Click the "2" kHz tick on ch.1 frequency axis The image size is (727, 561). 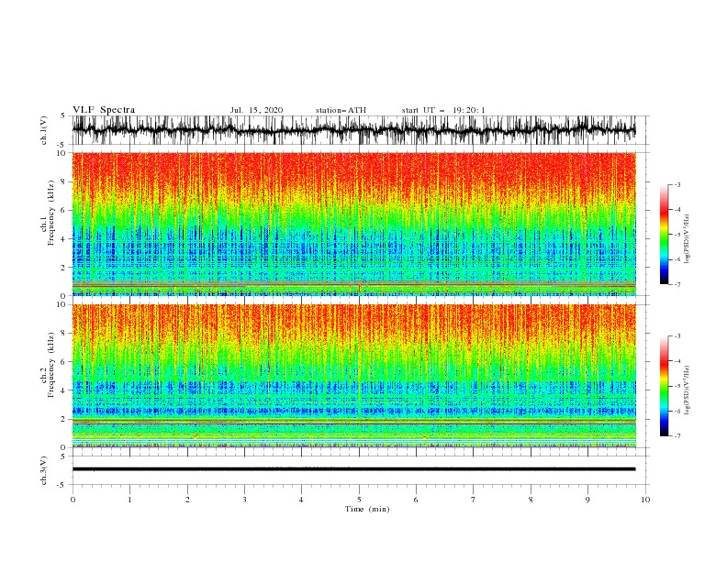point(63,267)
